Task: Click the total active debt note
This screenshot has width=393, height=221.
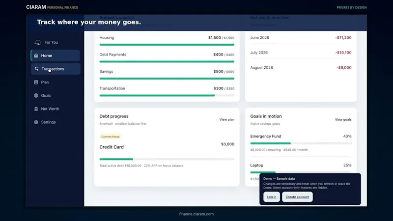Action: point(141,166)
